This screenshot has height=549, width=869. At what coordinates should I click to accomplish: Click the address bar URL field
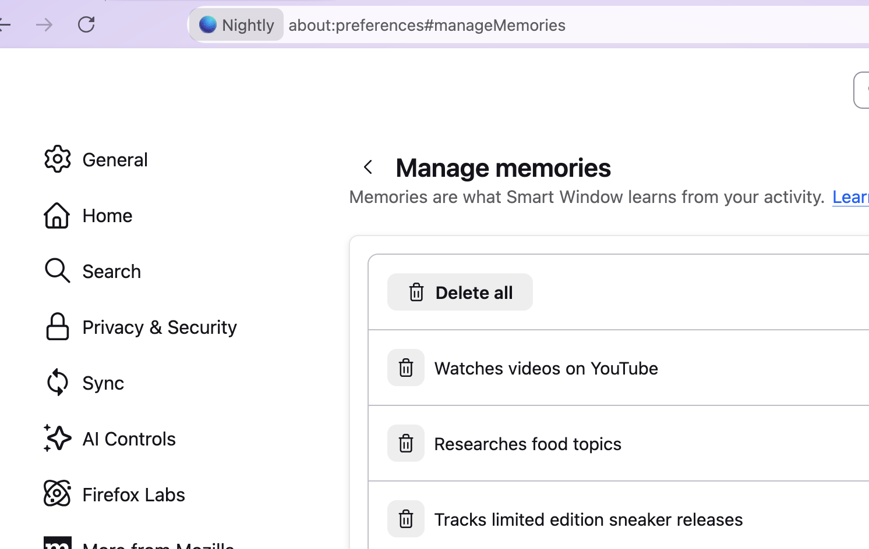click(426, 25)
